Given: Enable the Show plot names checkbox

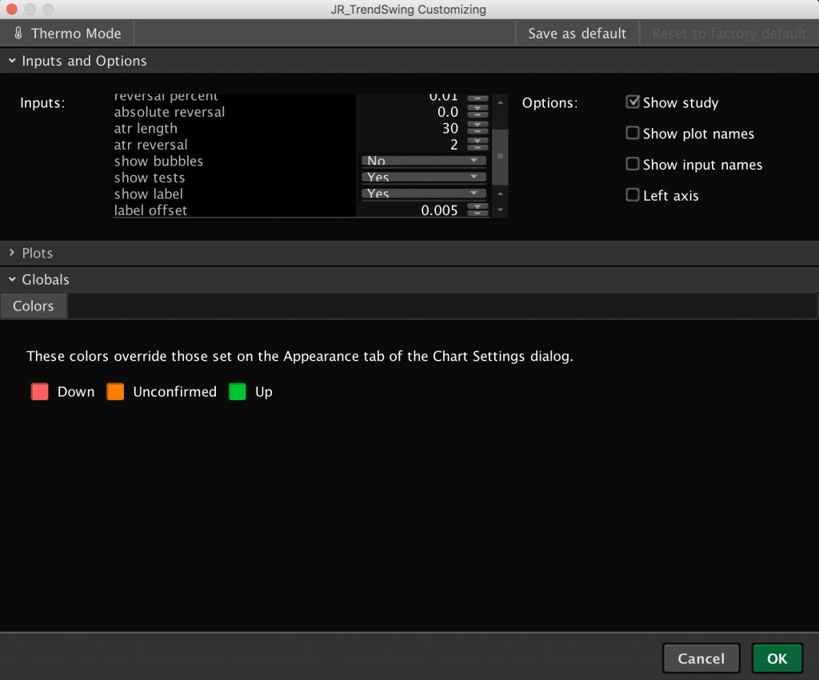Looking at the screenshot, I should pyautogui.click(x=633, y=134).
